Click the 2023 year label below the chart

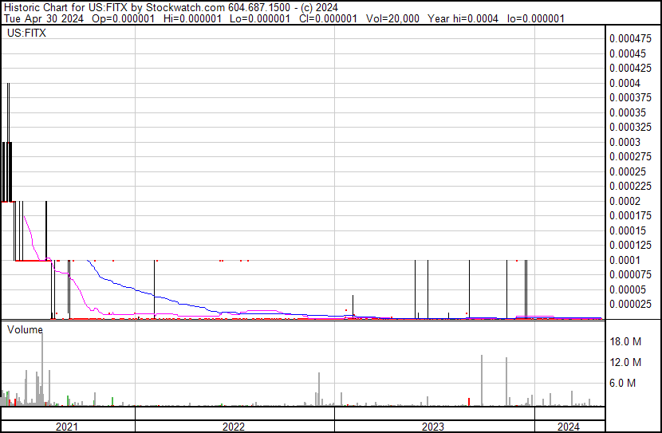(432, 426)
